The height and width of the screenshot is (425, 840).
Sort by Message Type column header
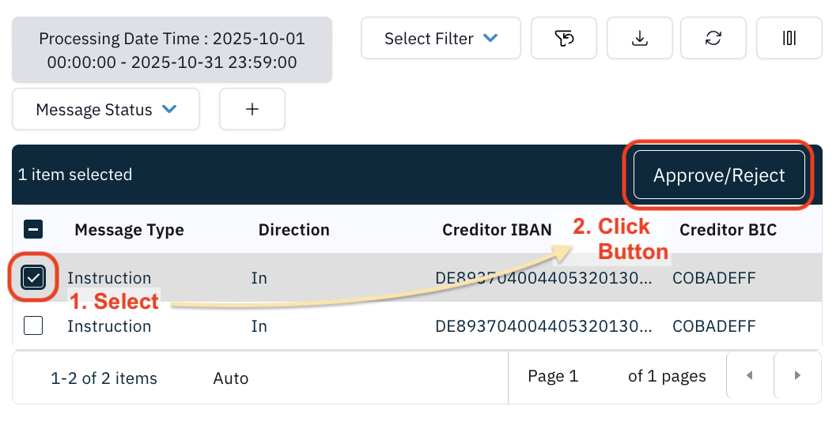pos(129,230)
